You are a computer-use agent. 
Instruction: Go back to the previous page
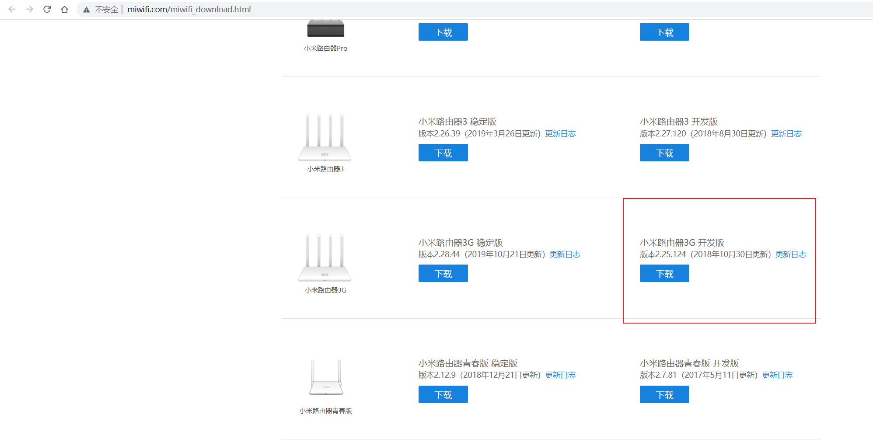click(12, 9)
